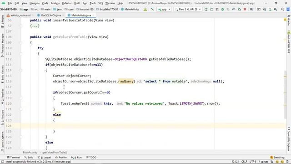Switch to the activity_main.xml tab

tap(20, 15)
